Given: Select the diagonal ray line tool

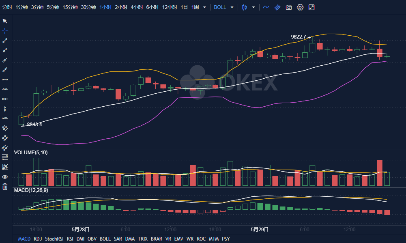Looking at the screenshot, I should (x=4, y=60).
